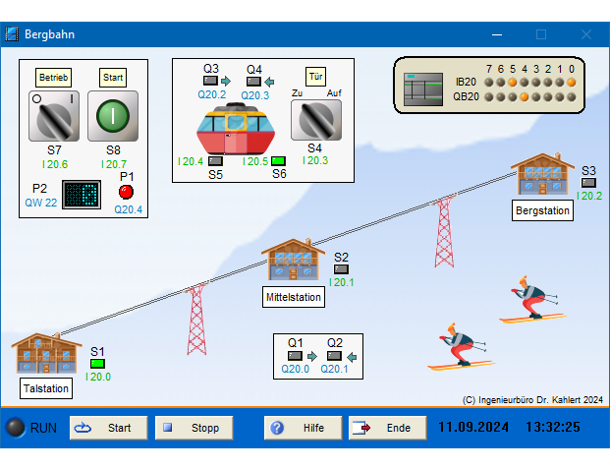The width and height of the screenshot is (610, 470).
Task: Click the Q3 Q20.2 output indicator
Action: [x=210, y=81]
